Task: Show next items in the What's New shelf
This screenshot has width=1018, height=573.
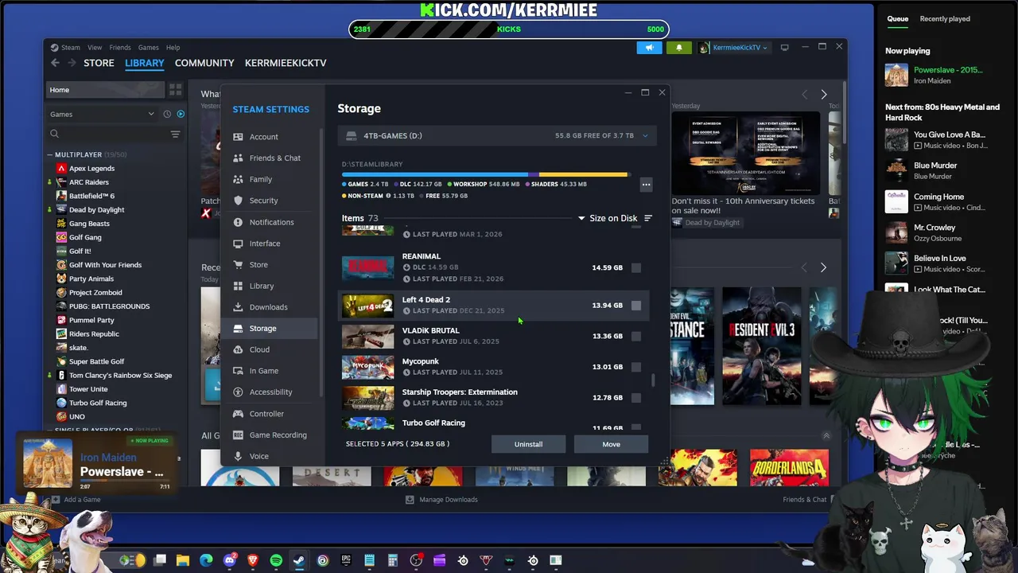Action: tap(823, 95)
